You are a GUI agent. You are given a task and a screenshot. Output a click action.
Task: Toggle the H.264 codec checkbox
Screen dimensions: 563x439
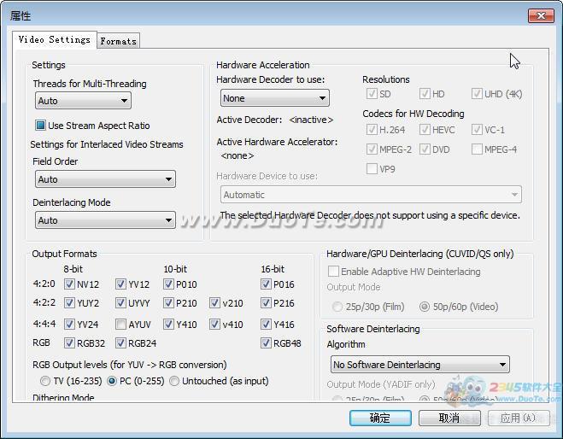[372, 130]
